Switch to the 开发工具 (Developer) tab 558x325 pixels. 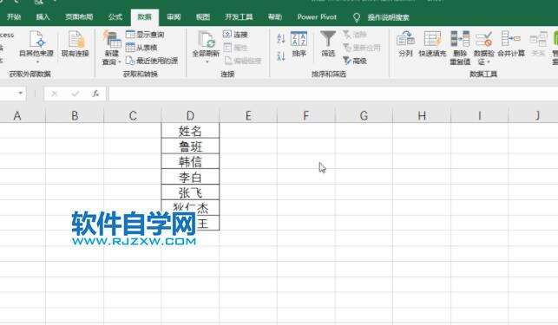pos(239,16)
